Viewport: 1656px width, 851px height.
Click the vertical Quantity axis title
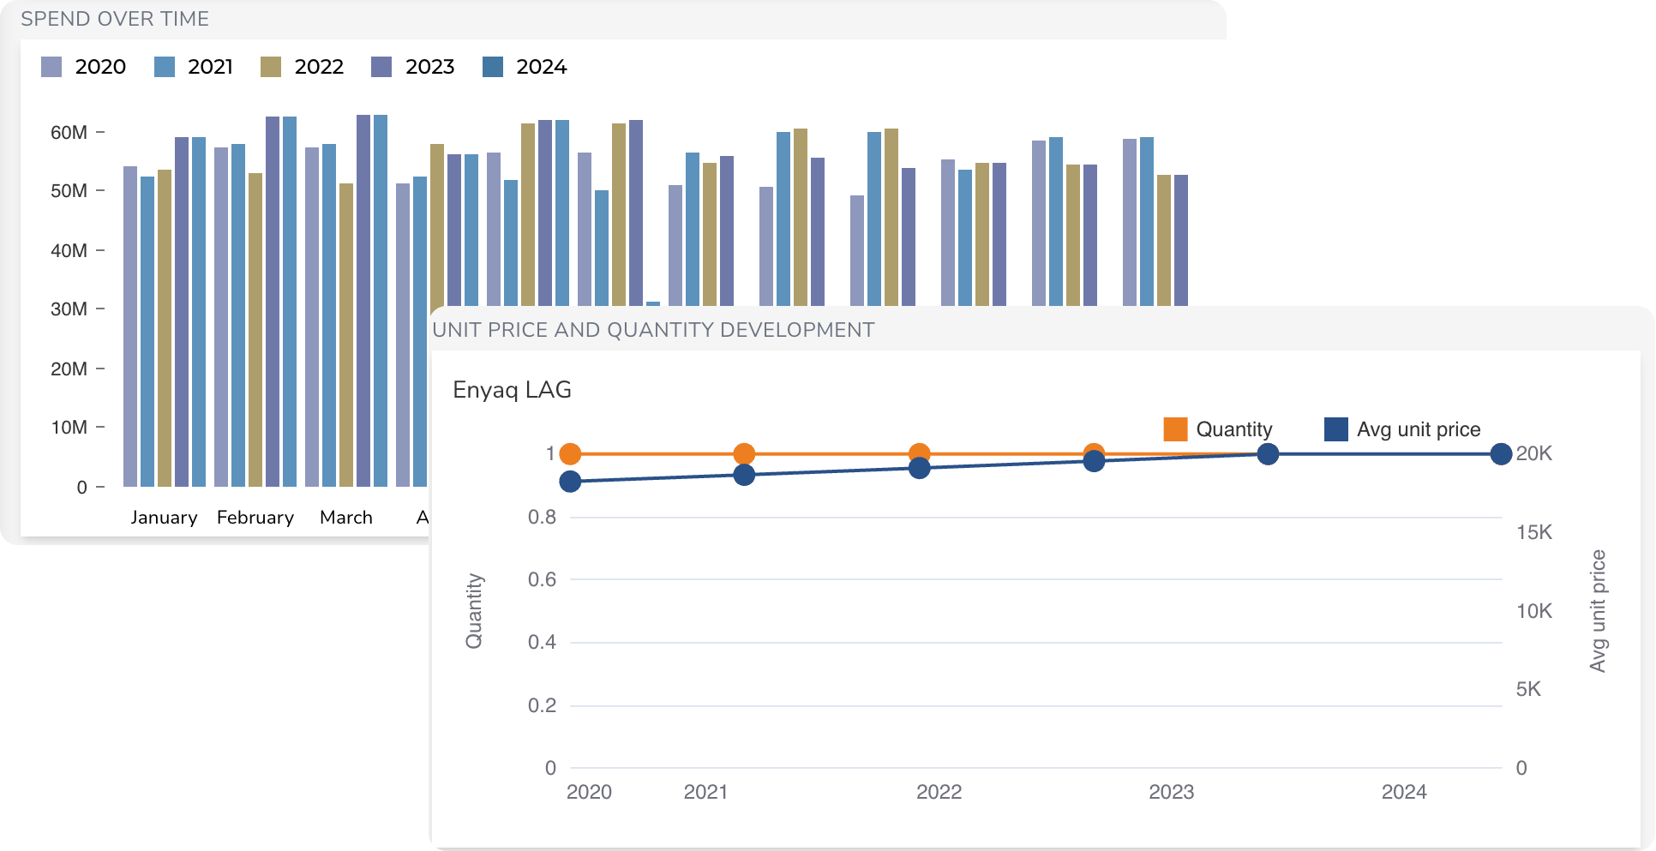pos(474,611)
